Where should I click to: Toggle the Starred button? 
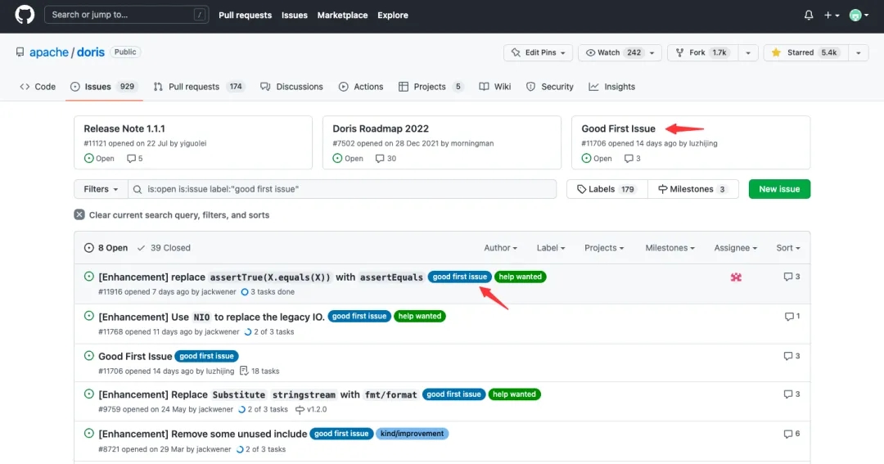point(805,52)
